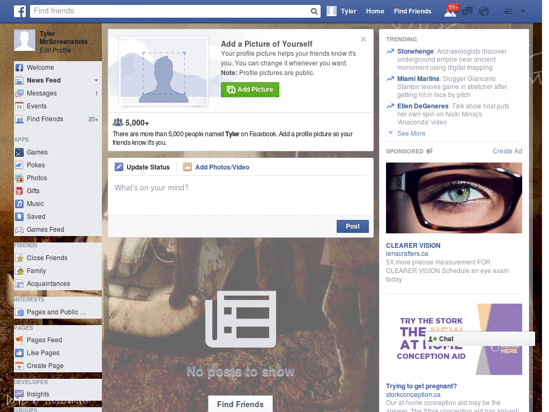Click the Like Pages thumbs-up icon
The height and width of the screenshot is (412, 549).
(x=19, y=353)
